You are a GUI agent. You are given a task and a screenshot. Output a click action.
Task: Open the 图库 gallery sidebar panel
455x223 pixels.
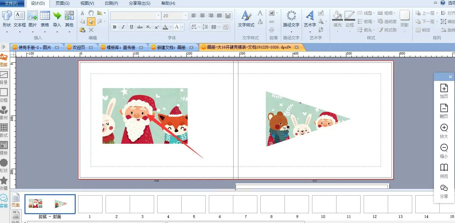[x=4, y=60]
